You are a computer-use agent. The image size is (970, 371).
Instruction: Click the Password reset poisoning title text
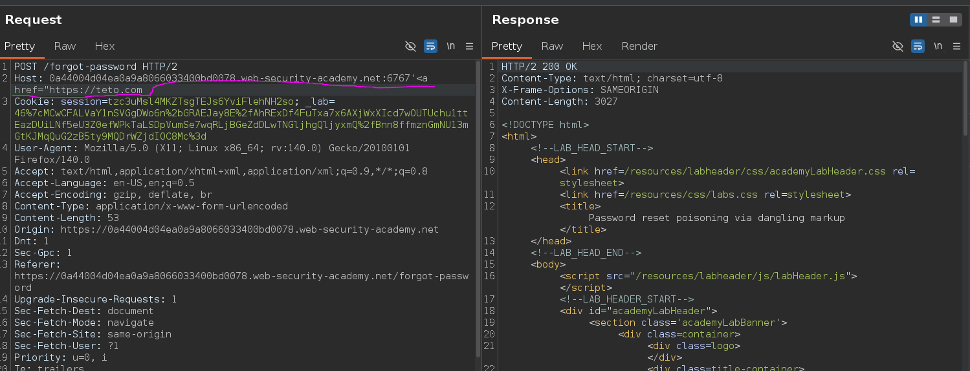pyautogui.click(x=717, y=218)
